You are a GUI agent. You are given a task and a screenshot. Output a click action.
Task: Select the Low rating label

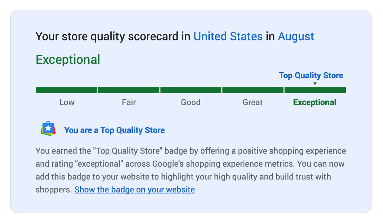click(x=67, y=103)
